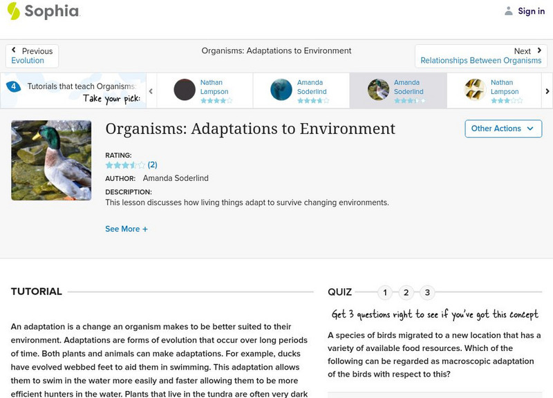Click the rating stars for this tutorial
This screenshot has height=398, width=553.
pyautogui.click(x=125, y=165)
